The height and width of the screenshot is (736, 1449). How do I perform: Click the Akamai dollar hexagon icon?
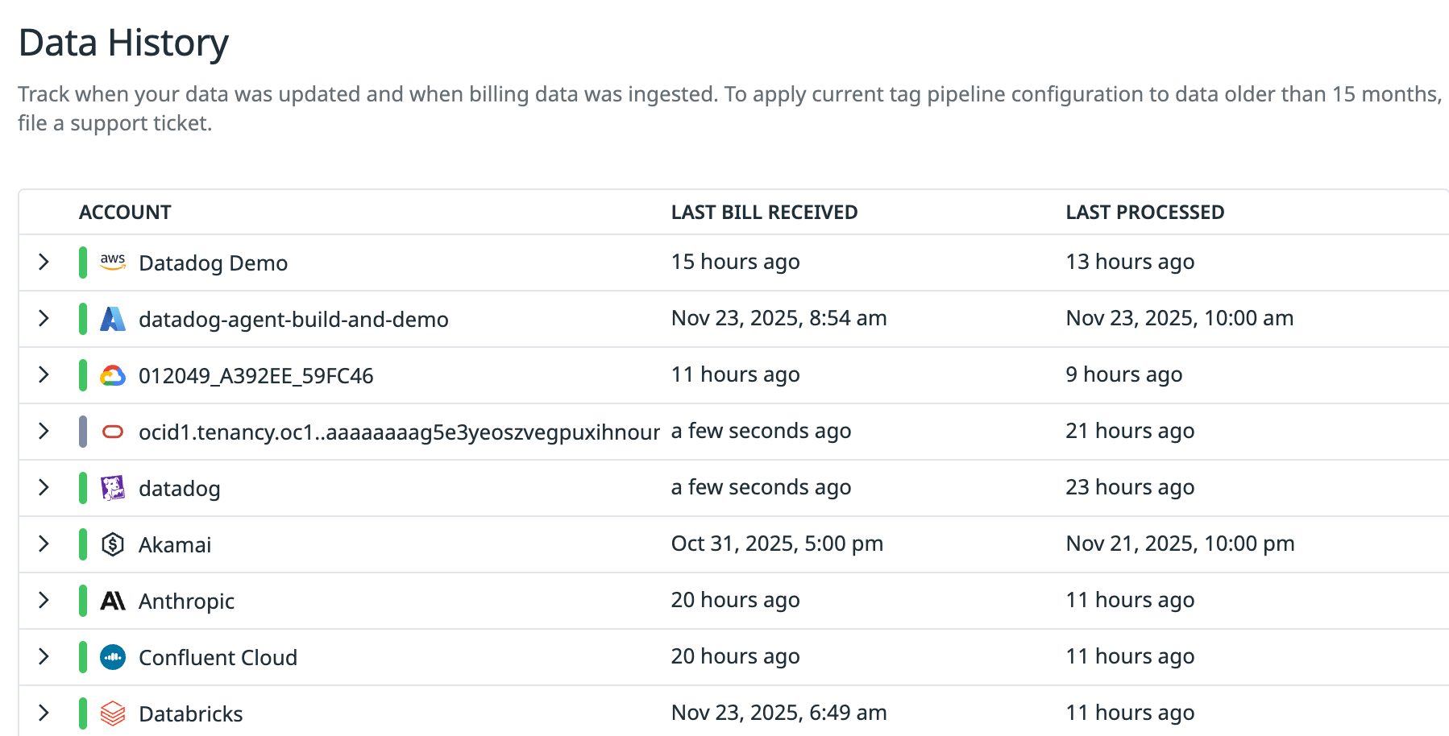[113, 544]
